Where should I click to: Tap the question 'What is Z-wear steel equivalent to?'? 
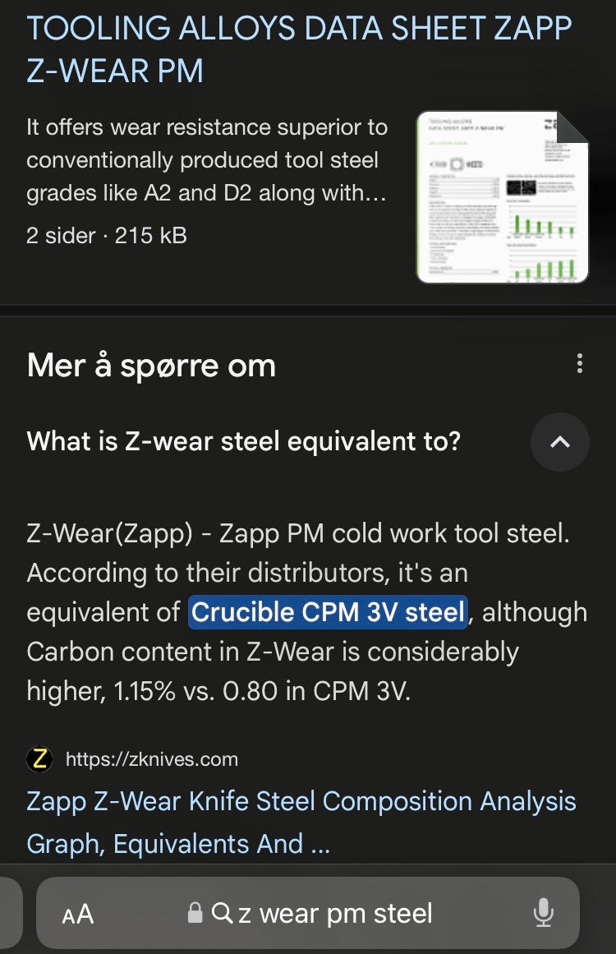244,441
